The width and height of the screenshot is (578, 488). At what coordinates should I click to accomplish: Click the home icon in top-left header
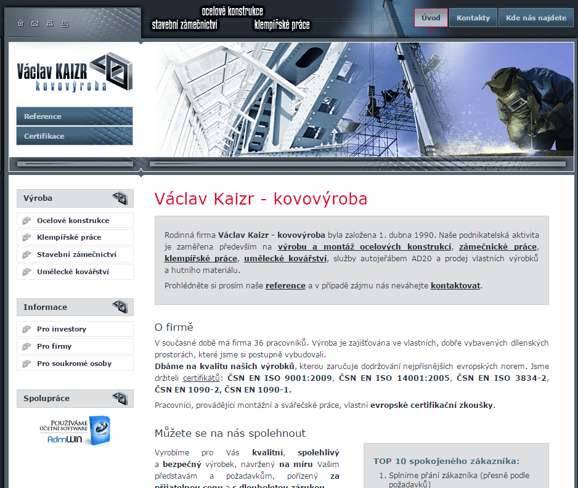click(x=20, y=23)
